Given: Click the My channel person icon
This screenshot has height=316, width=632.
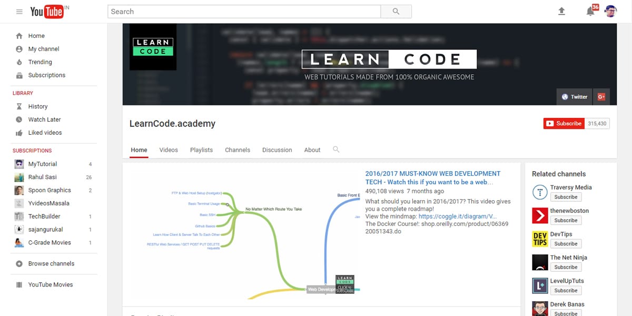Looking at the screenshot, I should click(x=19, y=49).
